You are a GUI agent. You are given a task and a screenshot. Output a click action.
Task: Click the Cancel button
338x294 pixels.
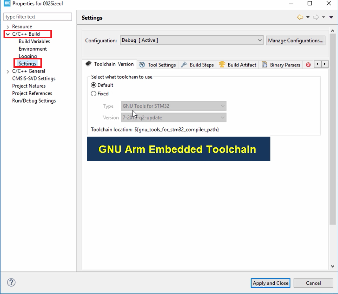tap(313, 283)
